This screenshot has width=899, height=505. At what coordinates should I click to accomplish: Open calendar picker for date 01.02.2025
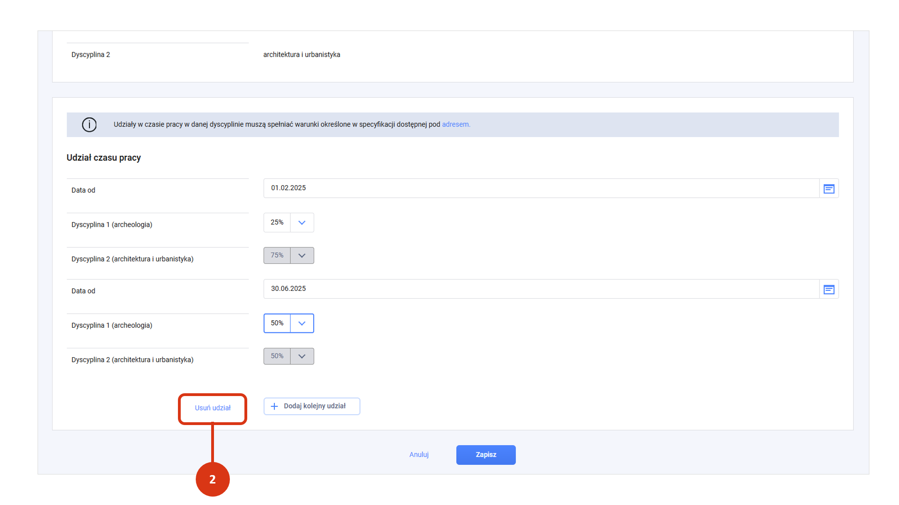coord(829,188)
